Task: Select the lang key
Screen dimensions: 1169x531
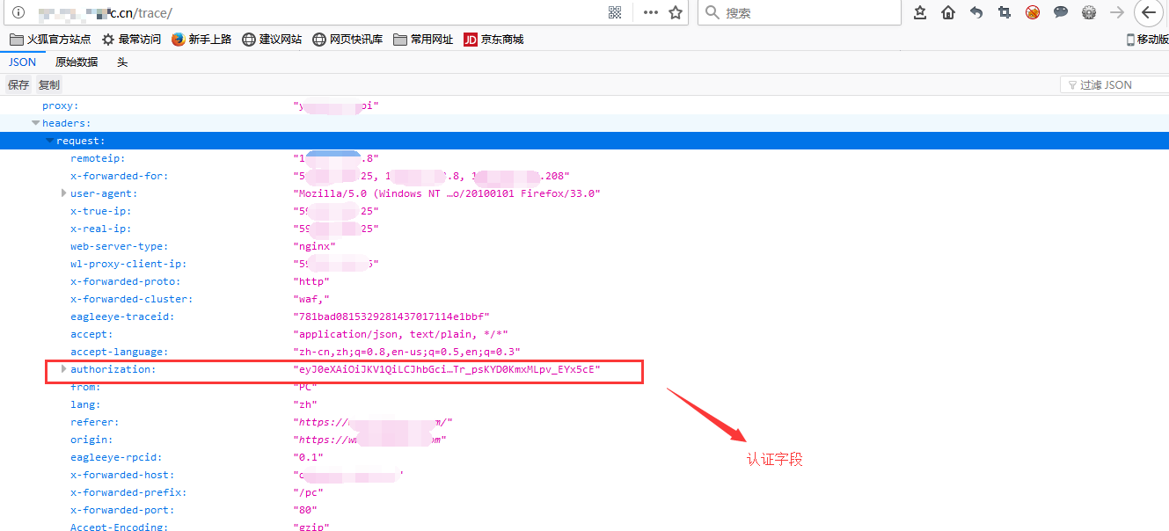Action: pos(85,404)
